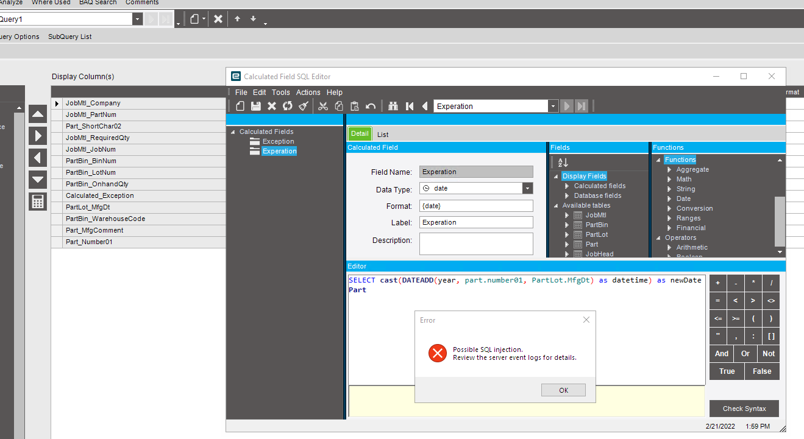
Task: Collapse the Calculated Fields tree node
Action: point(233,132)
